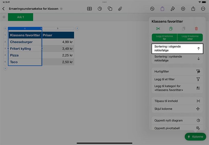Select row 1 header number

coord(5,35)
